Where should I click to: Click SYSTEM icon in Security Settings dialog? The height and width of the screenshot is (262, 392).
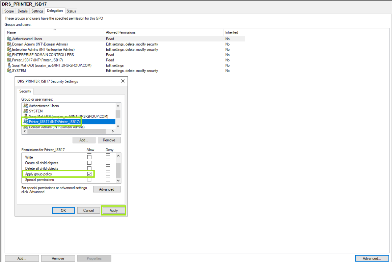[26, 111]
